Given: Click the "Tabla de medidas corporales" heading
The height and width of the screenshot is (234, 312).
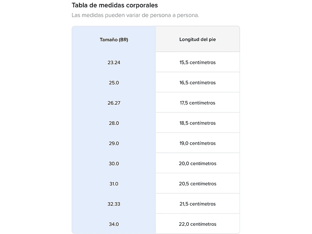Looking at the screenshot, I should (x=115, y=6).
